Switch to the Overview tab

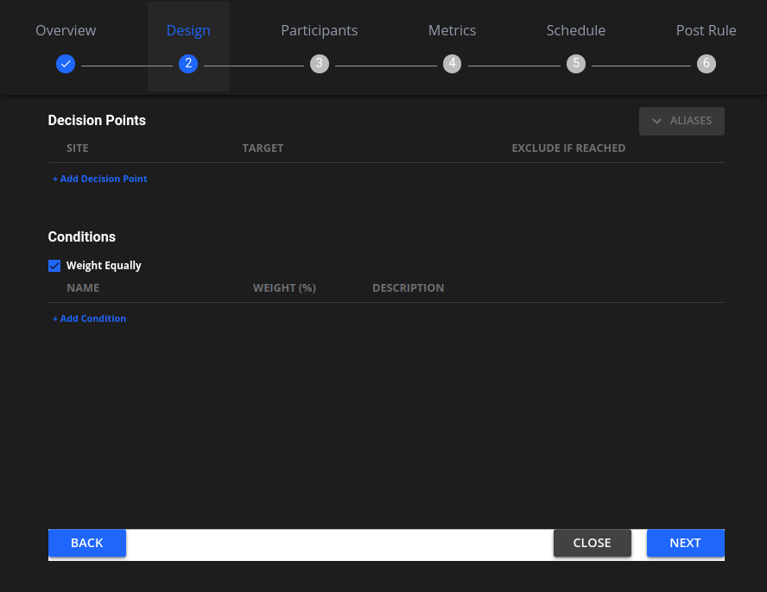(66, 30)
